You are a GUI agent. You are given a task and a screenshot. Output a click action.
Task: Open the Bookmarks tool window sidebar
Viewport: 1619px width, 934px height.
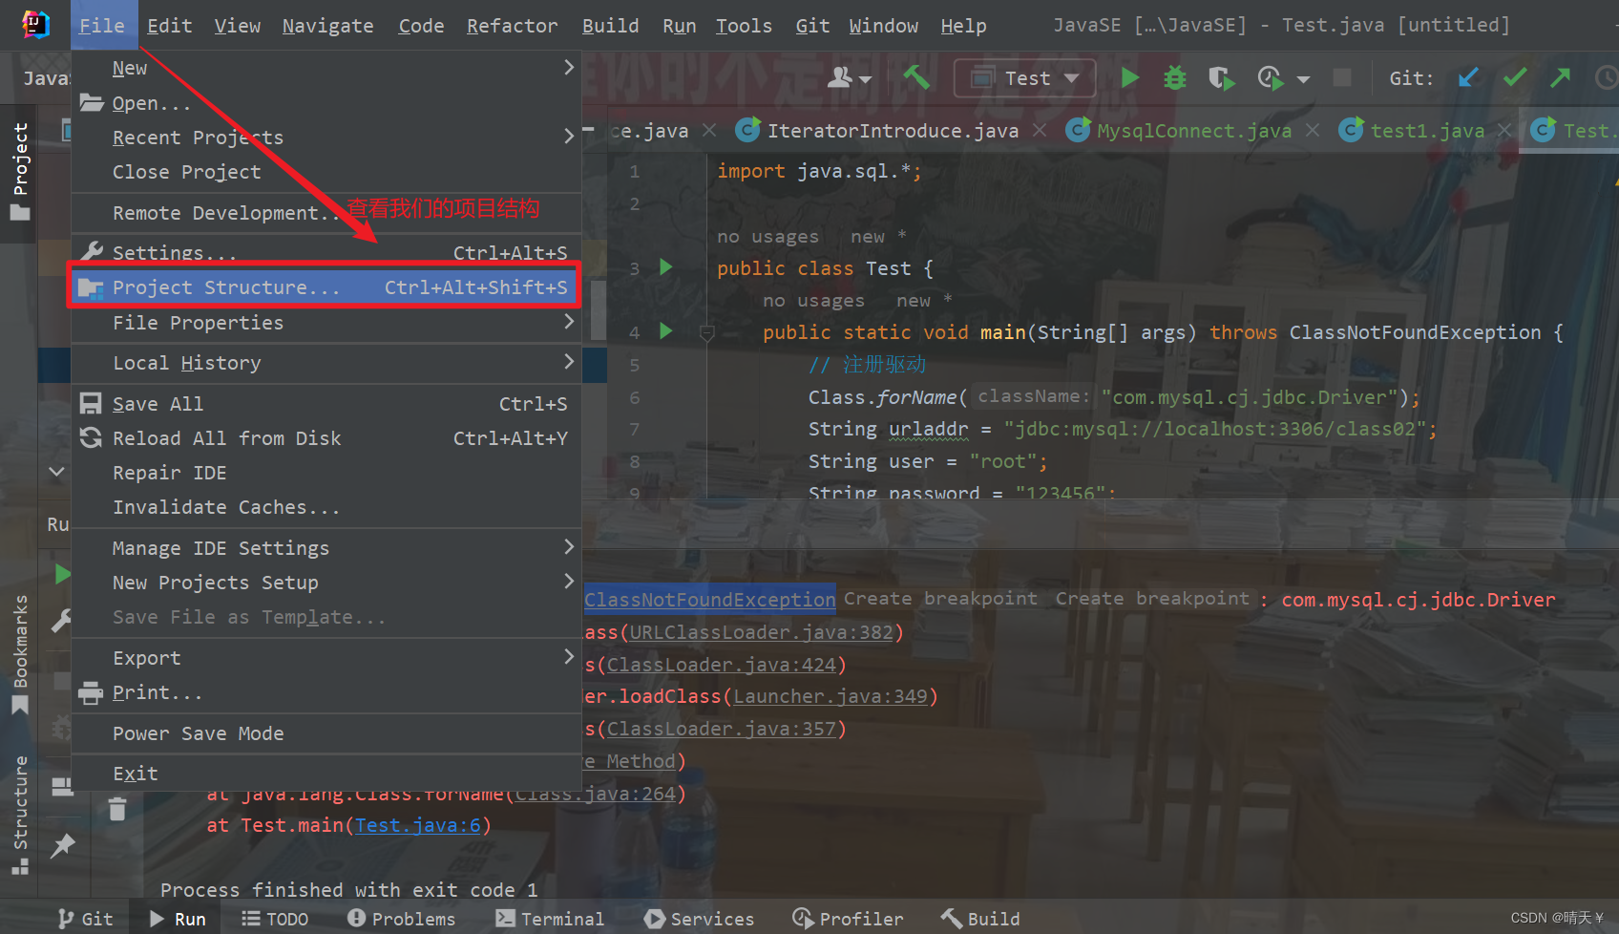coord(19,654)
